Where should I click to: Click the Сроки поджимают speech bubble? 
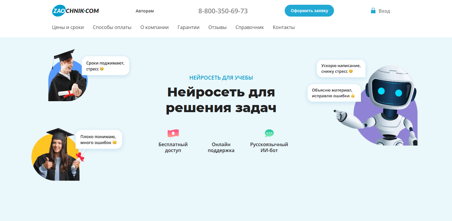105,66
